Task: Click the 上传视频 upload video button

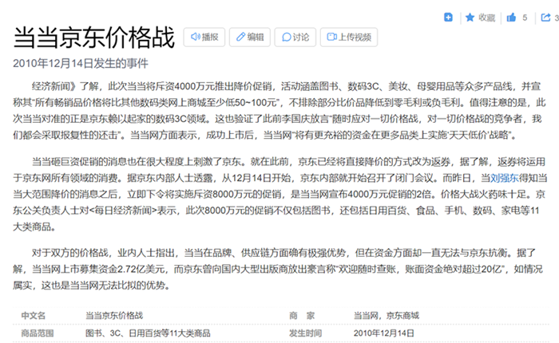Action: (x=347, y=37)
